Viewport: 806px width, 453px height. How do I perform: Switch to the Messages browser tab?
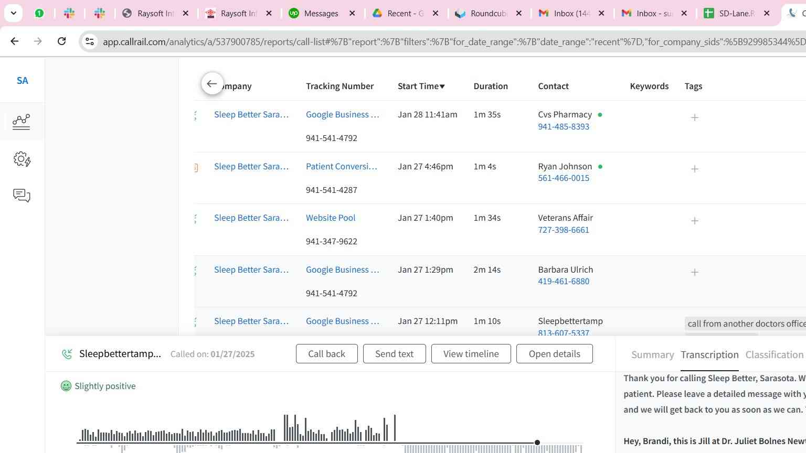[321, 13]
